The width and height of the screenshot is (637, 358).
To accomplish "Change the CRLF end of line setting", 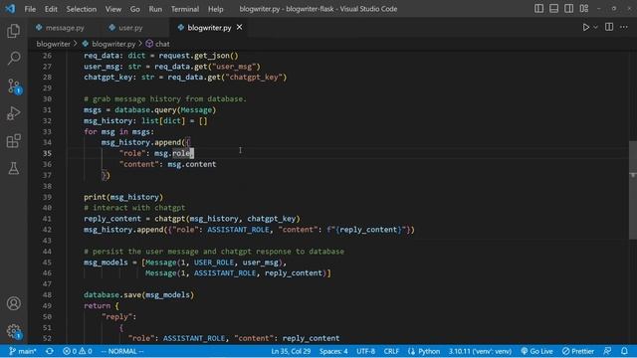I will coord(391,351).
